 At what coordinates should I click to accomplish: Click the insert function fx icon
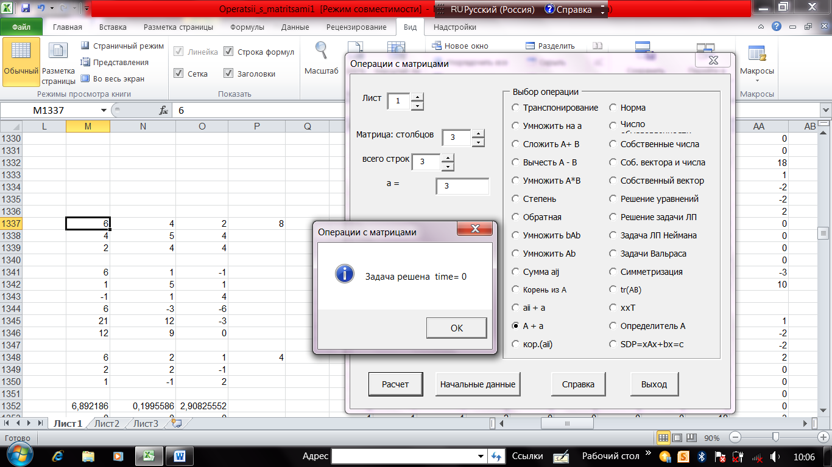[163, 111]
